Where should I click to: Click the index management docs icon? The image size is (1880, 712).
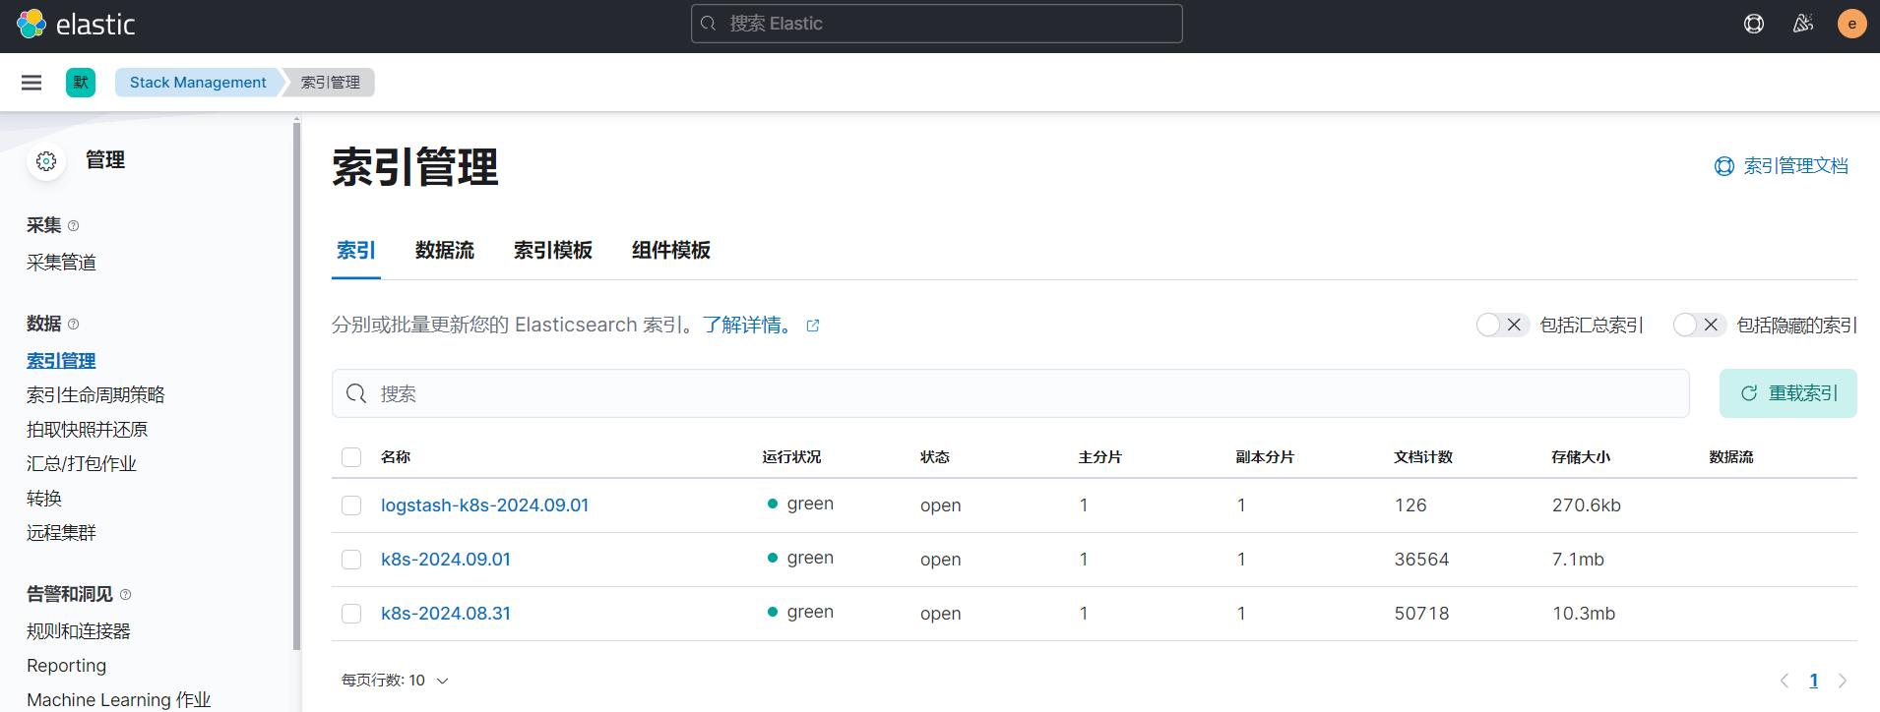click(x=1724, y=166)
